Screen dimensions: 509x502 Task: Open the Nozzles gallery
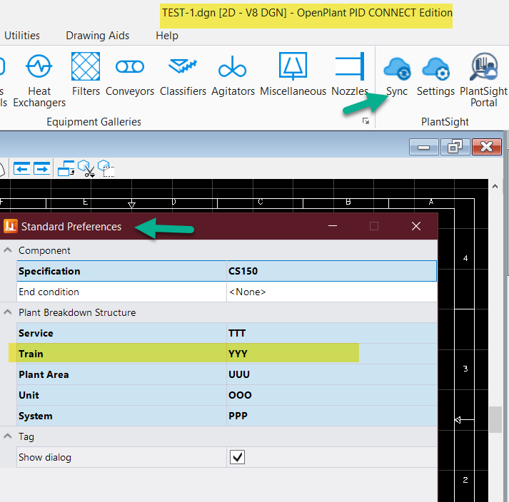(350, 75)
